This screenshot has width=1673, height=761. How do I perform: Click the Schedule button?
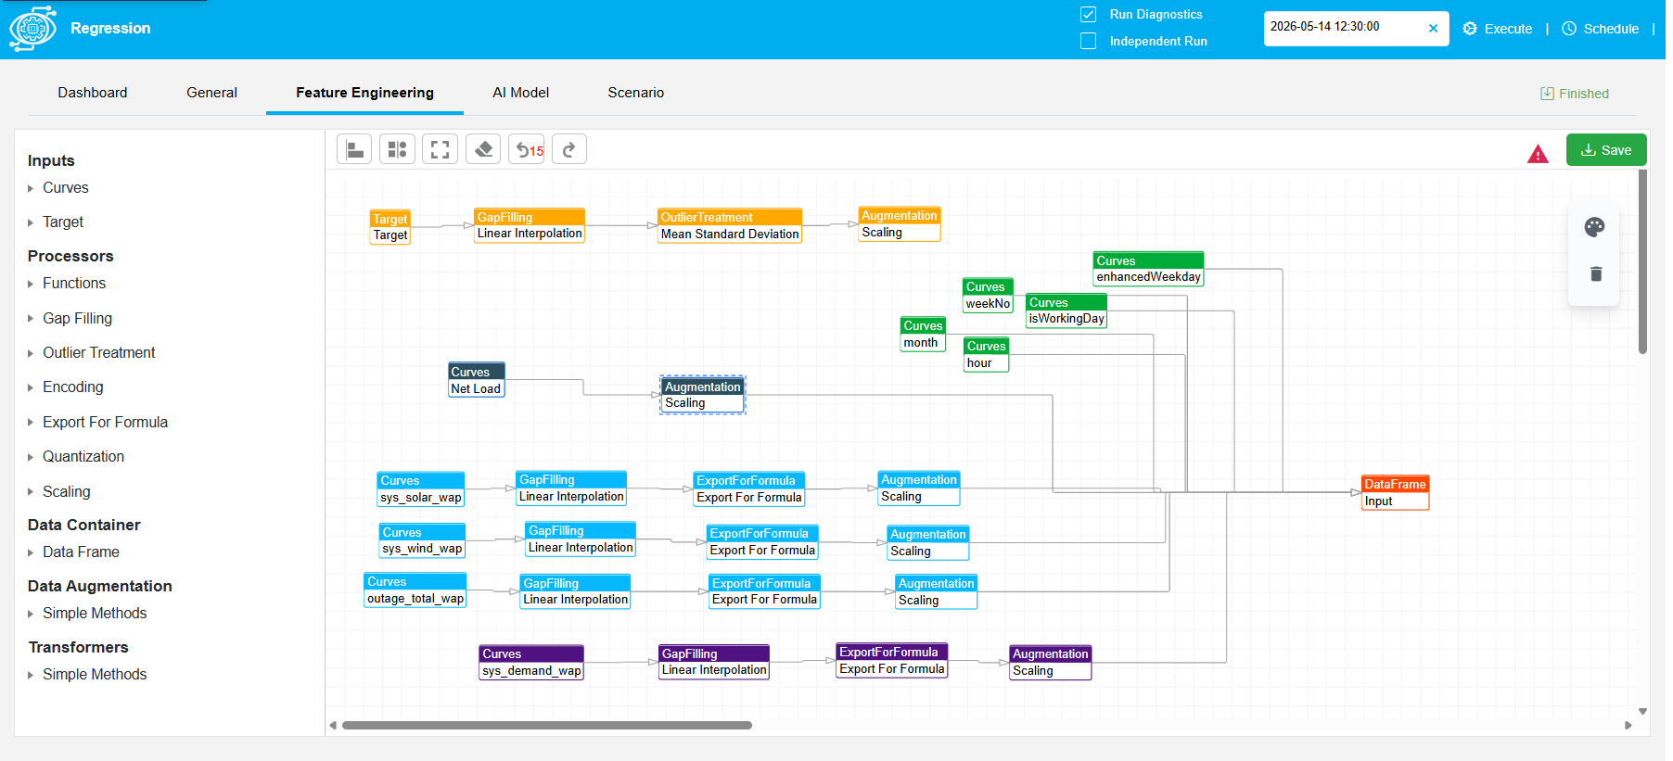click(x=1601, y=29)
